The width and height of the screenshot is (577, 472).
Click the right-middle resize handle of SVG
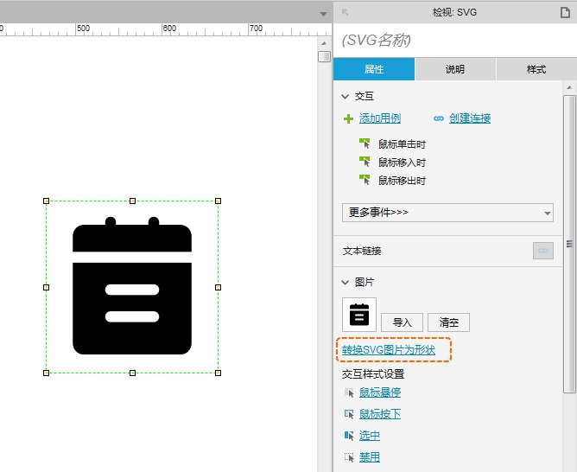point(219,287)
